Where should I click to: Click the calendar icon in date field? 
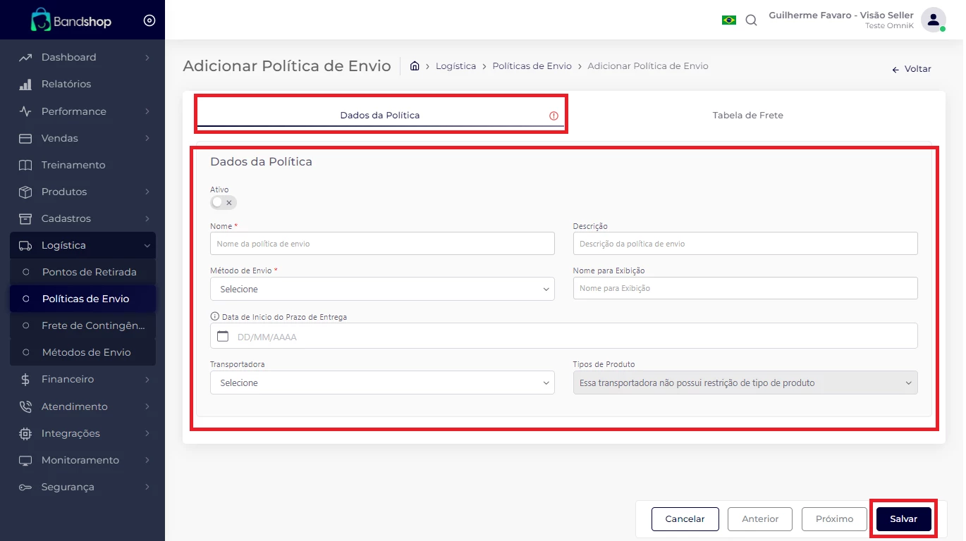(x=223, y=337)
